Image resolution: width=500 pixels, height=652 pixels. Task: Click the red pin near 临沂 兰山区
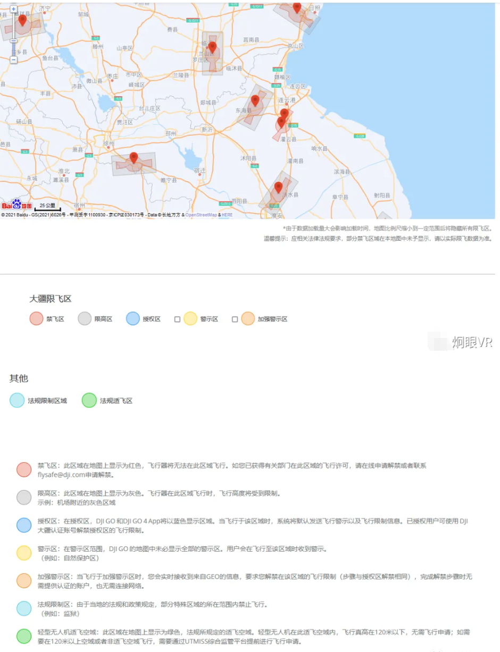212,47
